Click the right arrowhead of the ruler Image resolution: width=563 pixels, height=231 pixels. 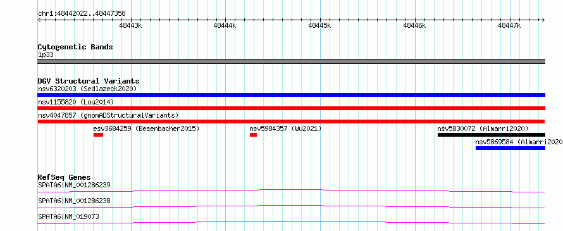point(543,20)
